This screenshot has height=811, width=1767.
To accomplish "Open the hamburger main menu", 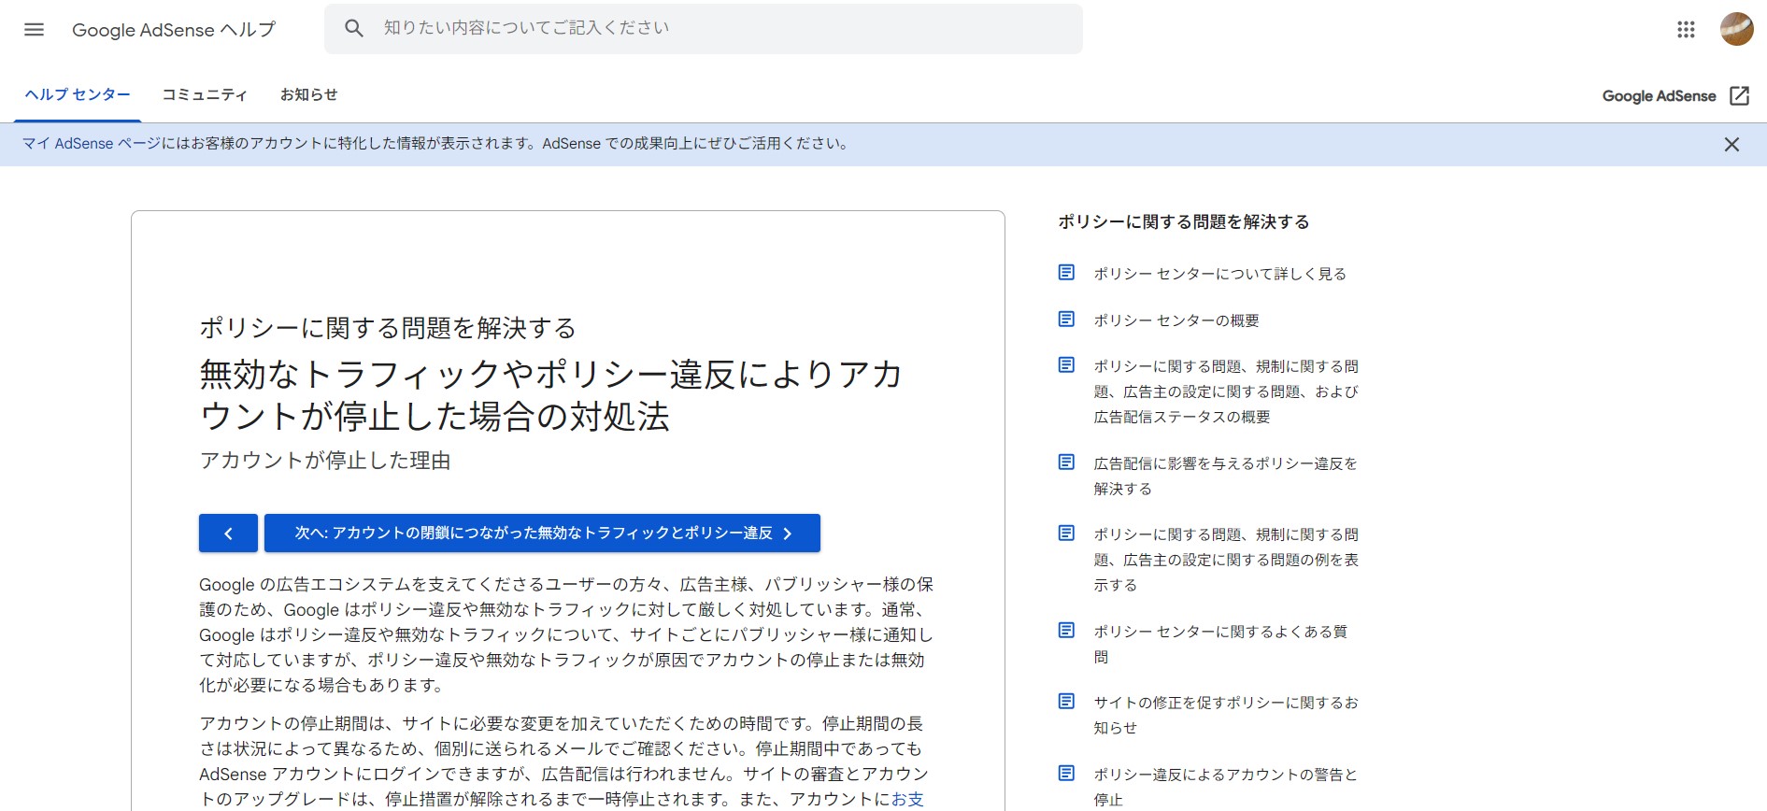I will click(x=34, y=29).
